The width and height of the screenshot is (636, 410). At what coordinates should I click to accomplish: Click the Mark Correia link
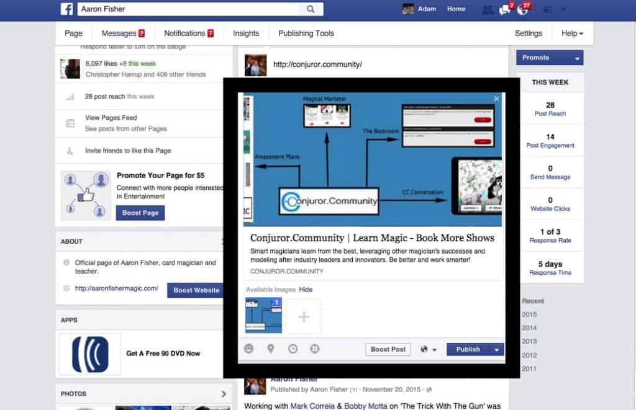pyautogui.click(x=312, y=406)
